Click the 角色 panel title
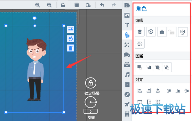The width and height of the screenshot is (192, 121). pos(141,9)
